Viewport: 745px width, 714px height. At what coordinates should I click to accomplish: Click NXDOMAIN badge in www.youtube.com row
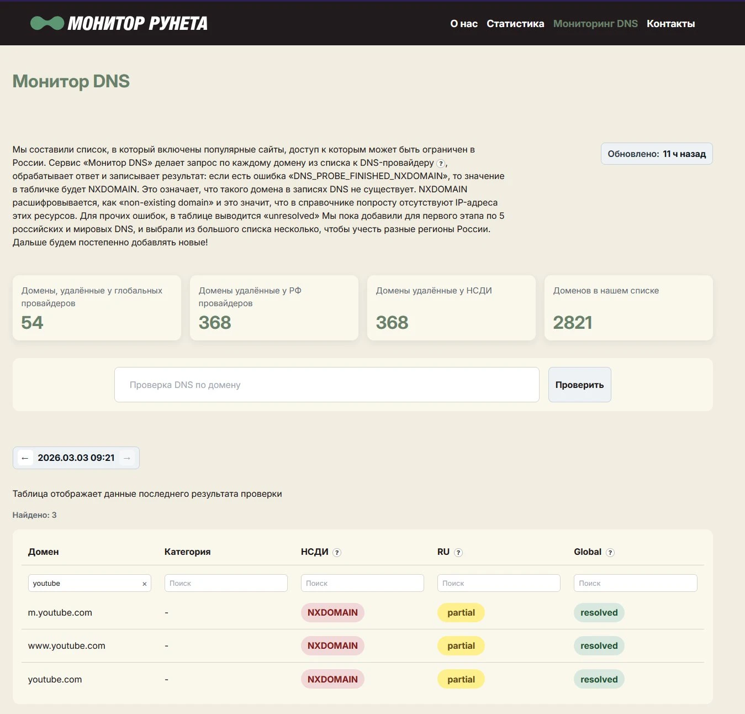[x=332, y=645]
